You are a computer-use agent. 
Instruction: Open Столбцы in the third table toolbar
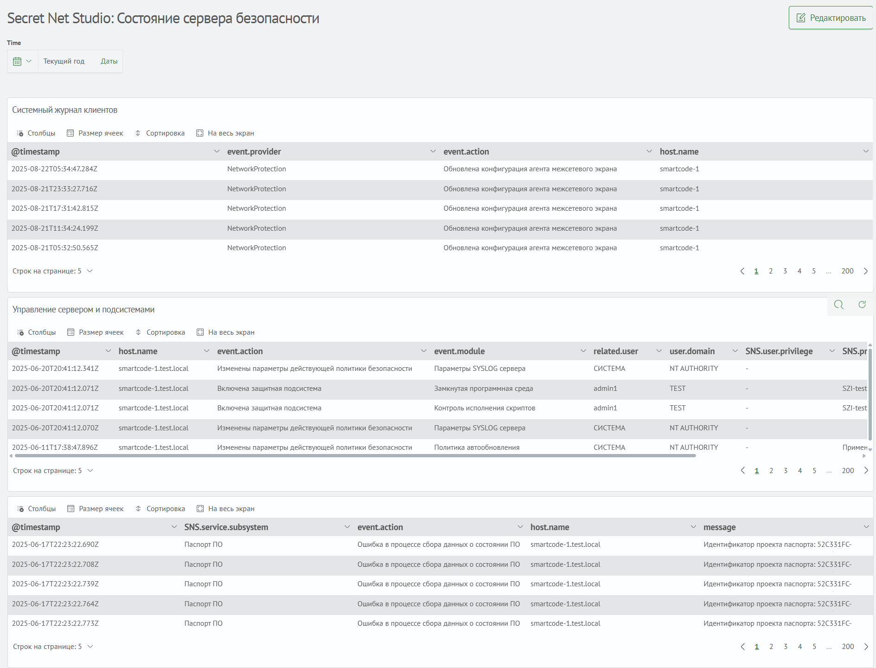(37, 509)
